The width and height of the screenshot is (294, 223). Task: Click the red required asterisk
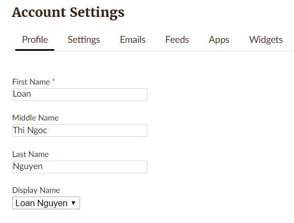pyautogui.click(x=53, y=80)
